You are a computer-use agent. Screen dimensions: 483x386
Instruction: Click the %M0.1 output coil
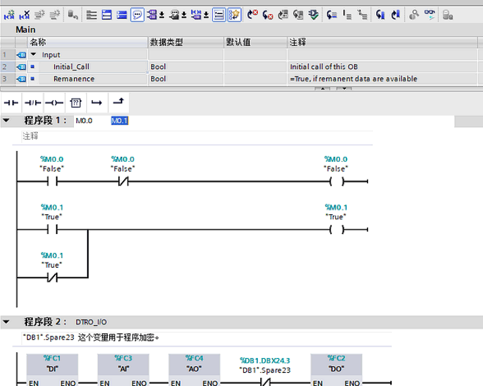[x=336, y=230]
